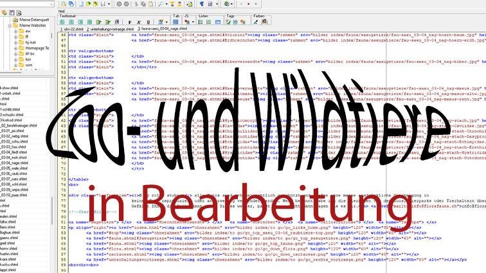486x273 pixels.
Task: Open dropdown arrow next to JS icon
Action: click(193, 22)
